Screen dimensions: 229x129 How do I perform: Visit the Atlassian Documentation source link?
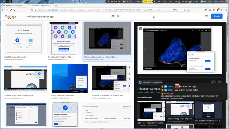[152, 82]
